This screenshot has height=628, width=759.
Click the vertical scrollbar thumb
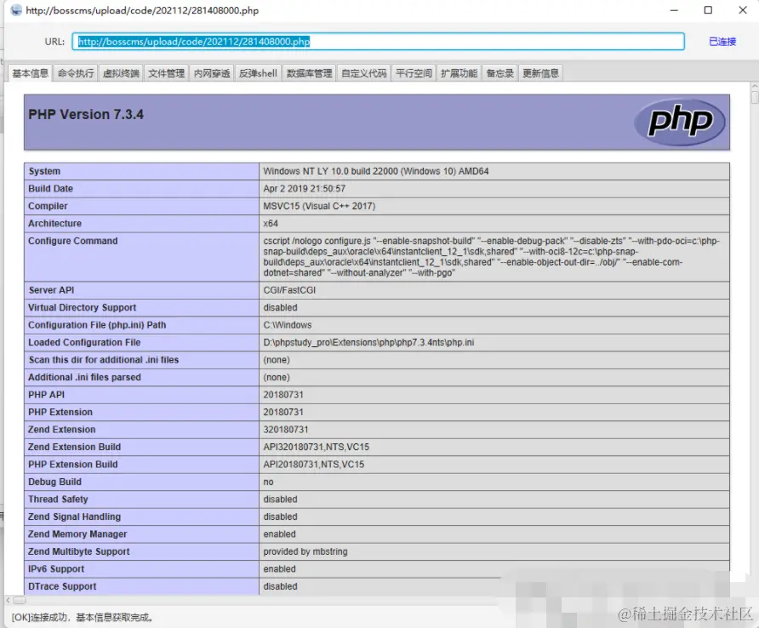(x=755, y=97)
